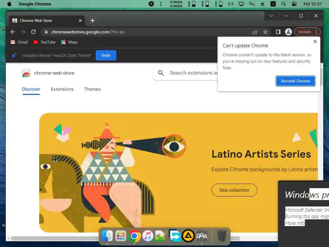Image resolution: width=329 pixels, height=247 pixels.
Task: Click the network speed indicator in menu bar
Action: tap(176, 4)
